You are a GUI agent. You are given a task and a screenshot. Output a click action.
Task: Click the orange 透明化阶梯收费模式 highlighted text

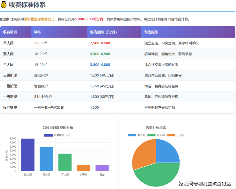pos(39,19)
